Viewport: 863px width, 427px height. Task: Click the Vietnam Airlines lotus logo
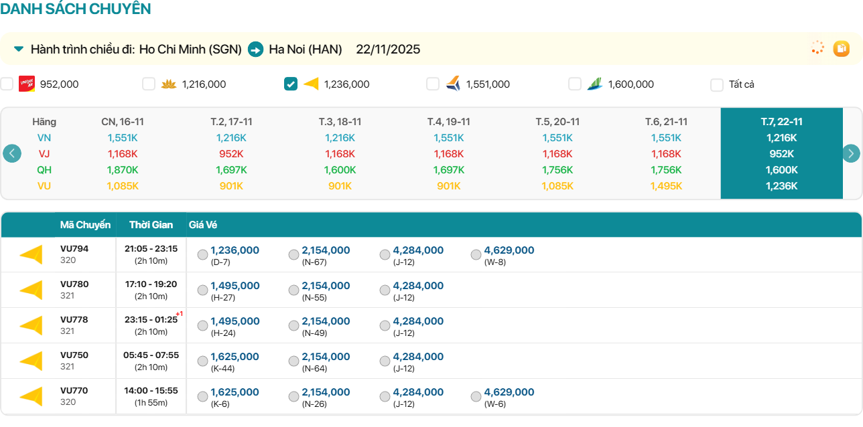(x=168, y=84)
